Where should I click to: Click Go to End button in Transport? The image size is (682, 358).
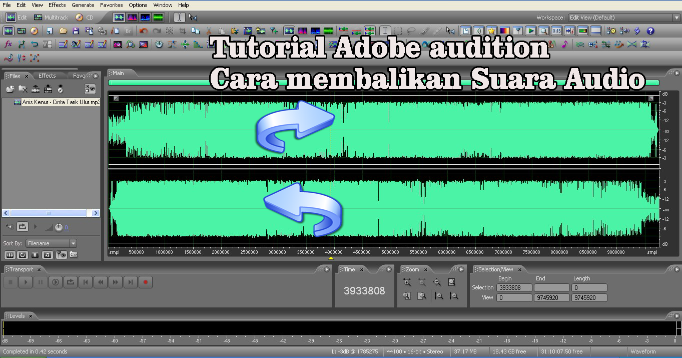pos(131,282)
